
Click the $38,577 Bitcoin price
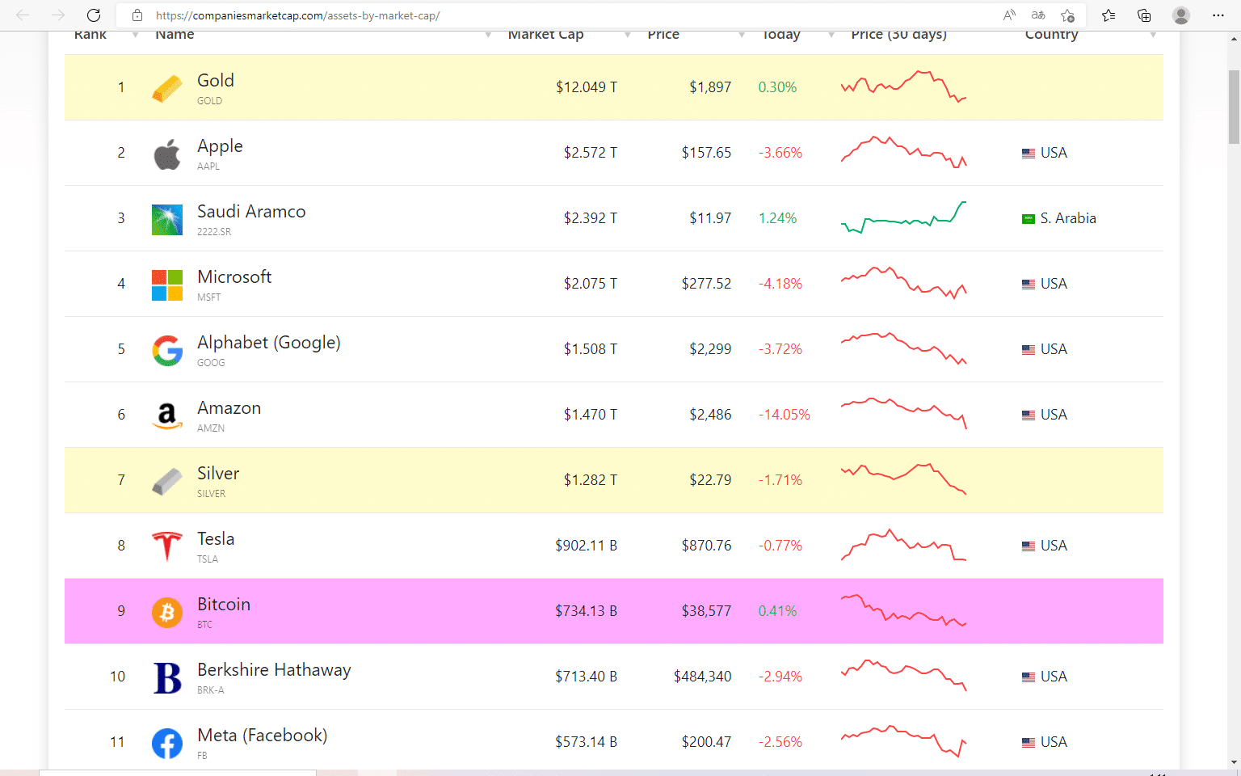(706, 611)
